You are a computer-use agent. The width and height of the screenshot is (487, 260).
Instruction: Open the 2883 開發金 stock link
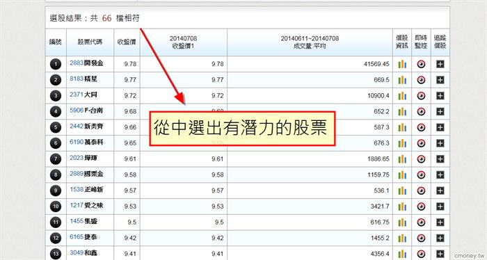click(x=86, y=63)
